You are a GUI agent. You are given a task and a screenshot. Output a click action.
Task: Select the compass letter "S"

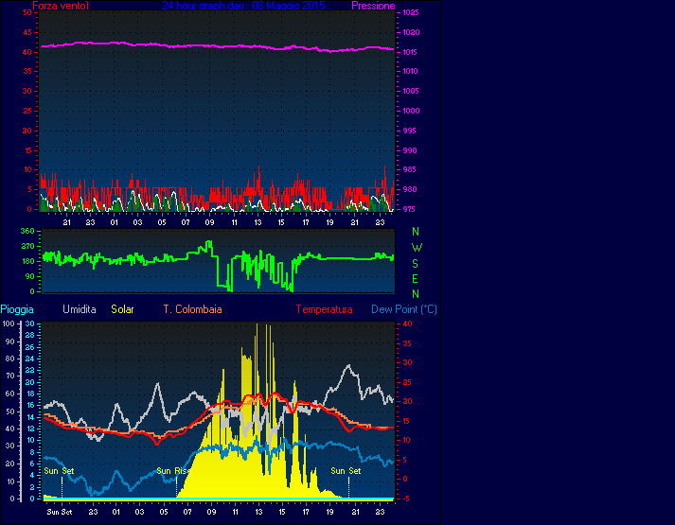(415, 264)
